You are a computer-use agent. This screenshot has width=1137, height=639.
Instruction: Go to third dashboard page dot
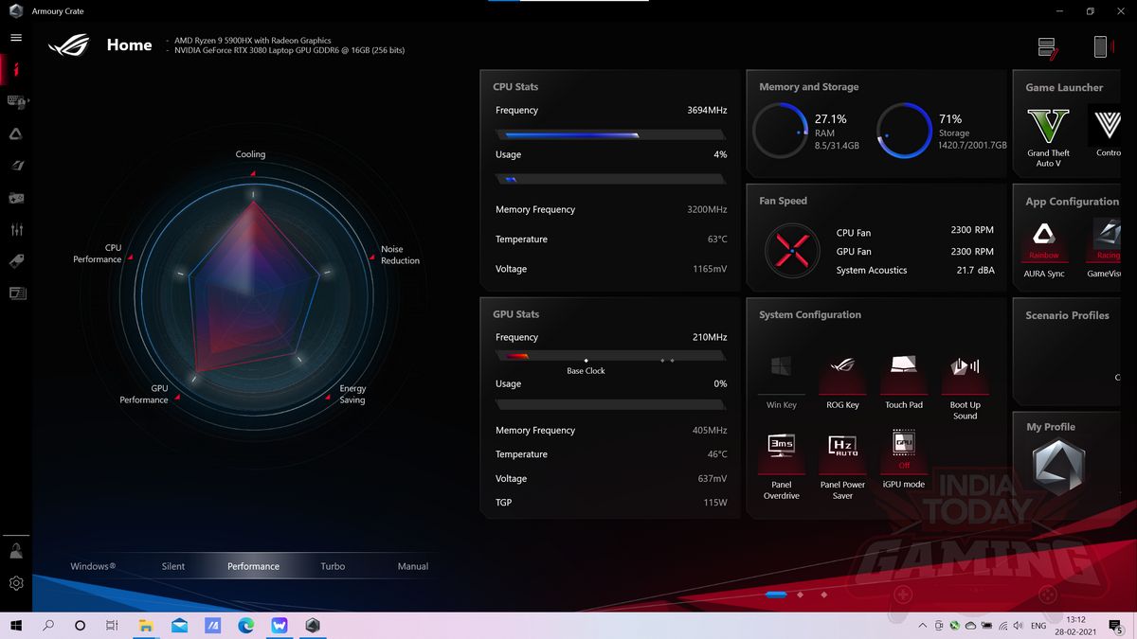click(824, 595)
